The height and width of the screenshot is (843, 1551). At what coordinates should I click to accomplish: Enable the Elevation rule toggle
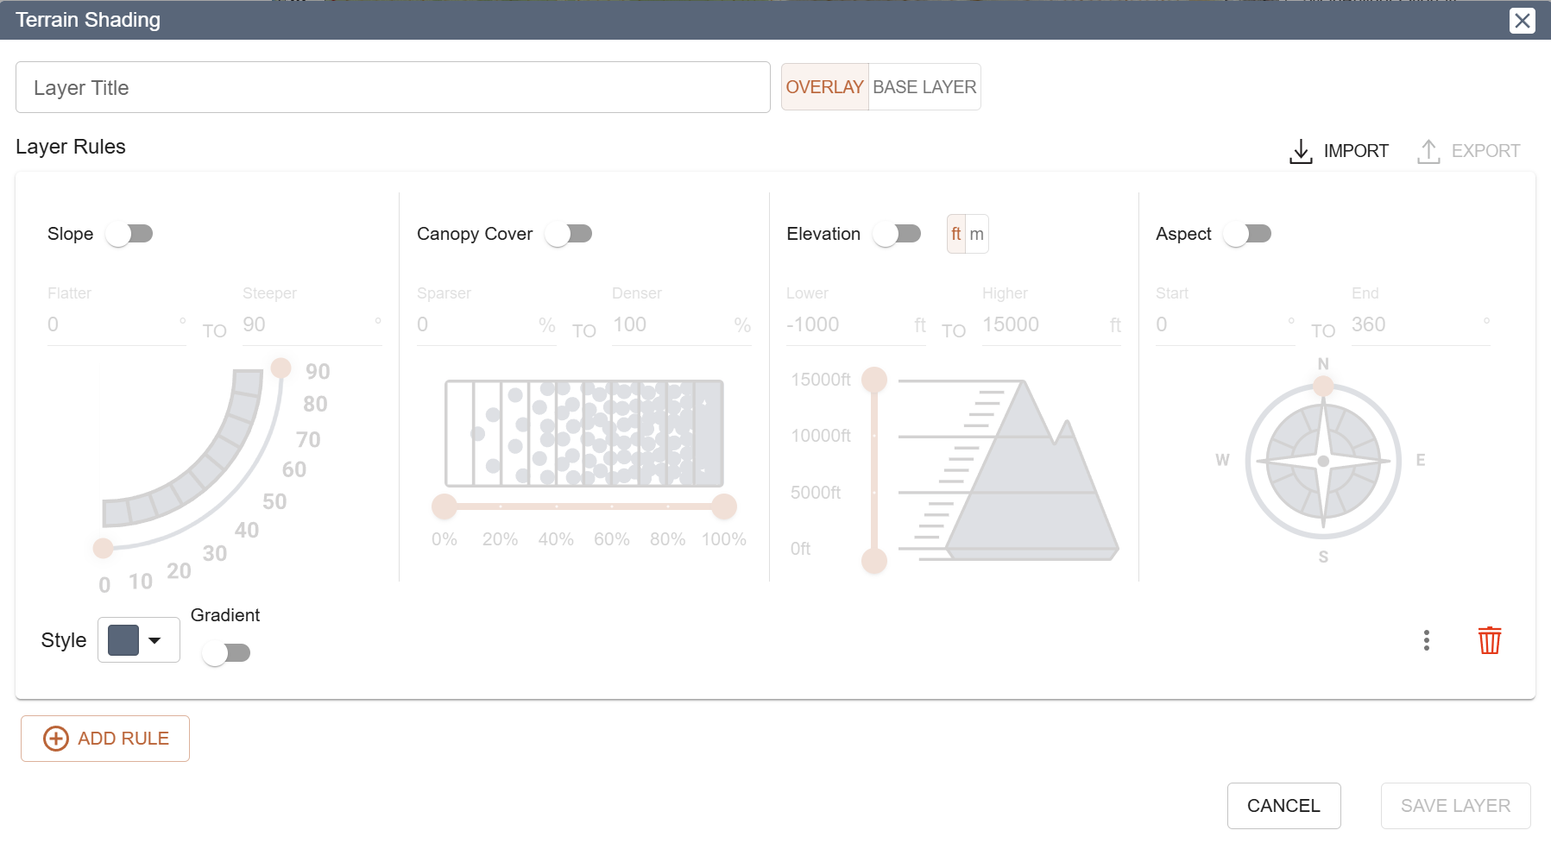click(897, 234)
